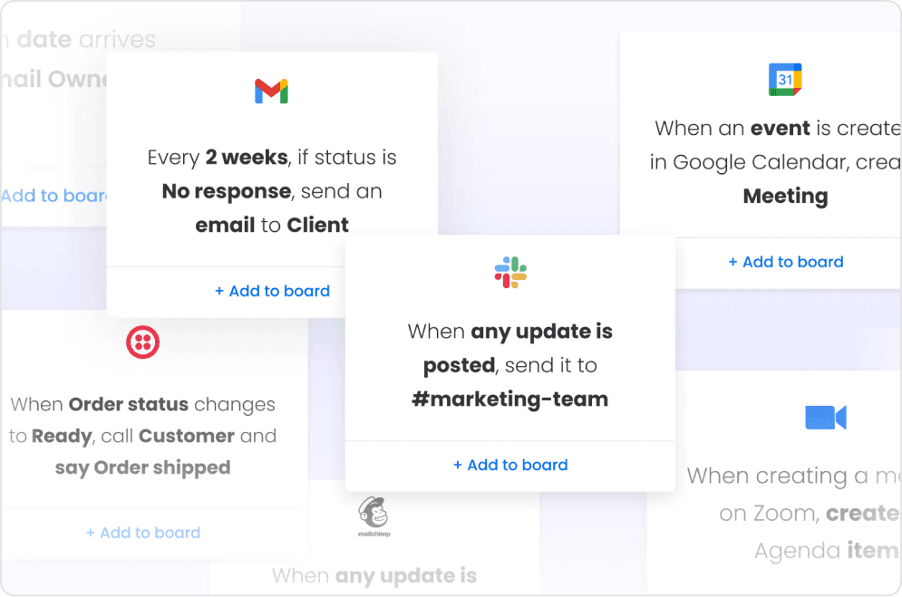Click the faded Add to board link top-left

53,196
